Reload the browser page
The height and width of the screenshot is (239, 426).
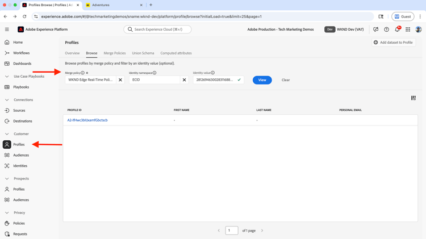[24, 16]
